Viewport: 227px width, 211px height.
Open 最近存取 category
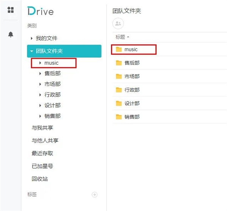(42, 153)
